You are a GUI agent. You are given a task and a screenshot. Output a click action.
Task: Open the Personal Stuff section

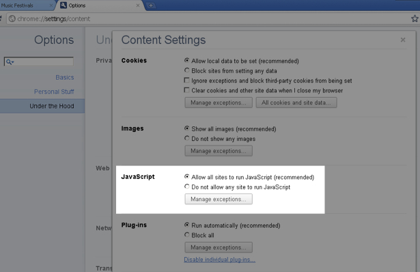point(54,92)
